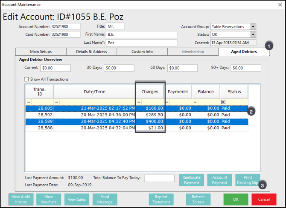Viewport: 286px width, 208px height.
Task: Click the Balance column filter operator icon
Action: (x=195, y=103)
